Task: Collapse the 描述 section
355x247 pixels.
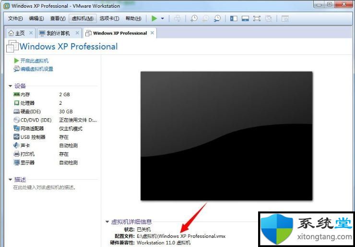Action: [10, 180]
